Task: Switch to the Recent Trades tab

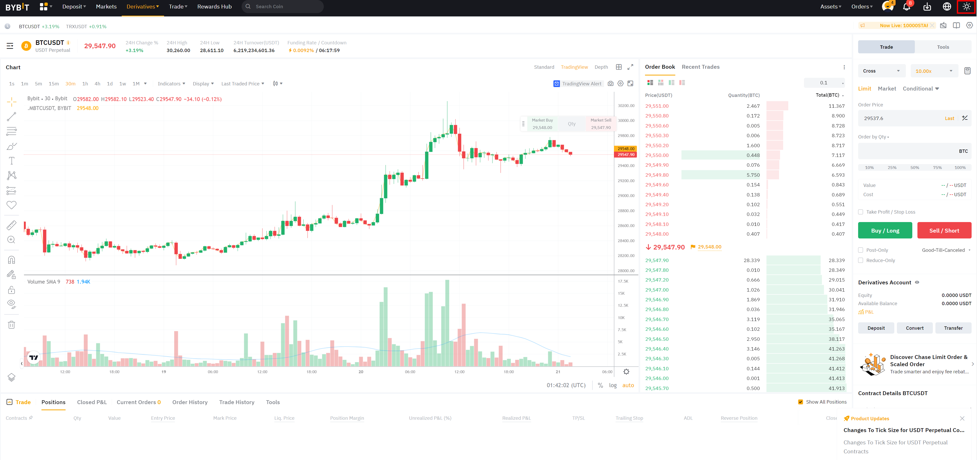Action: [700, 67]
